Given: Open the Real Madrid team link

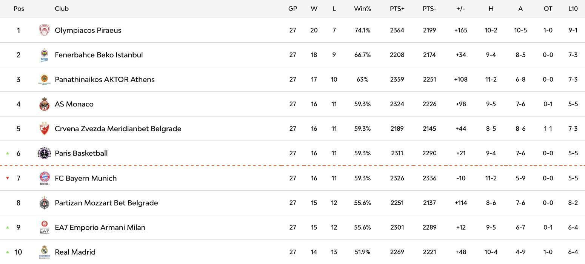Looking at the screenshot, I should (75, 252).
